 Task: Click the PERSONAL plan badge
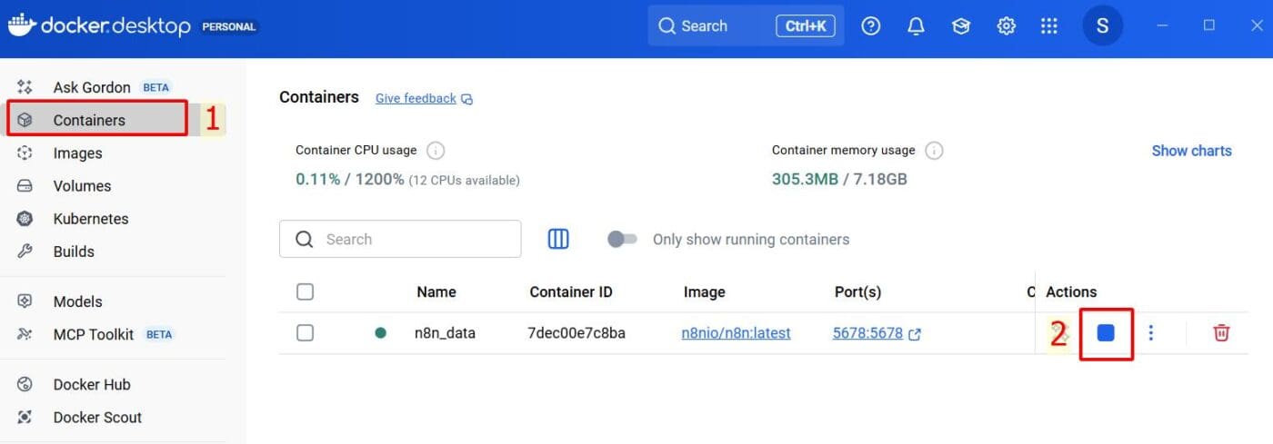pos(229,26)
